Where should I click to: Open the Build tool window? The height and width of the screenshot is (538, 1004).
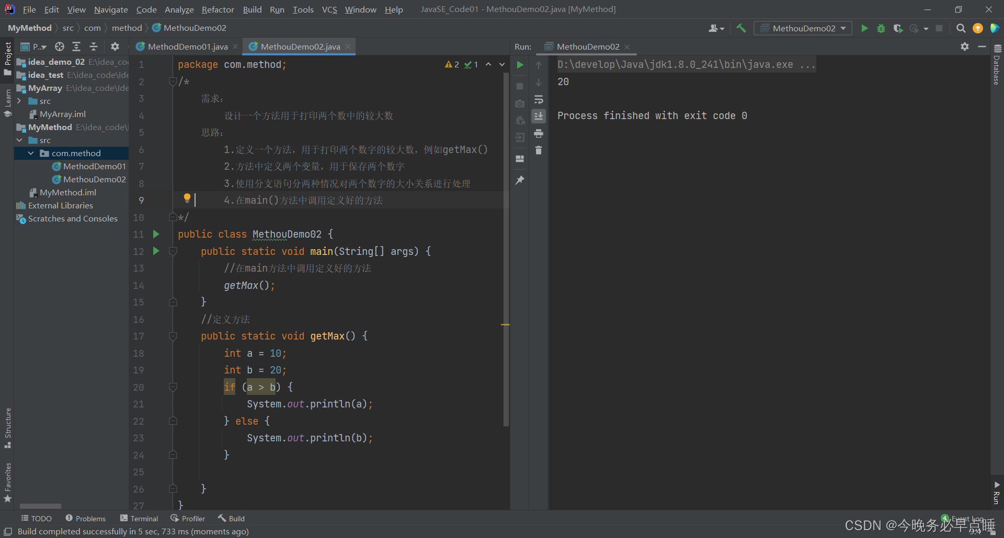(231, 518)
